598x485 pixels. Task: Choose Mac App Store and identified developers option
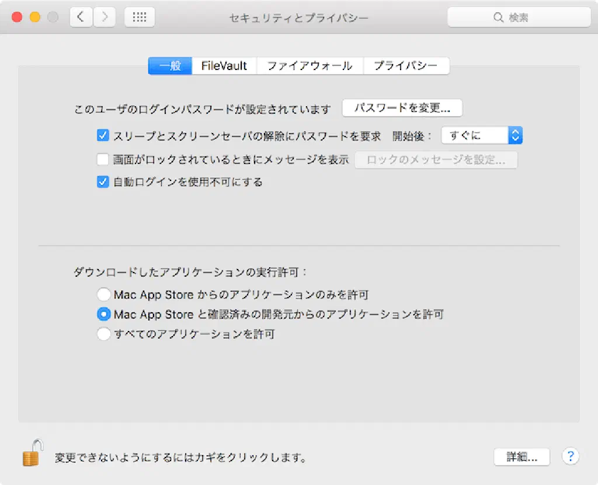pos(103,314)
